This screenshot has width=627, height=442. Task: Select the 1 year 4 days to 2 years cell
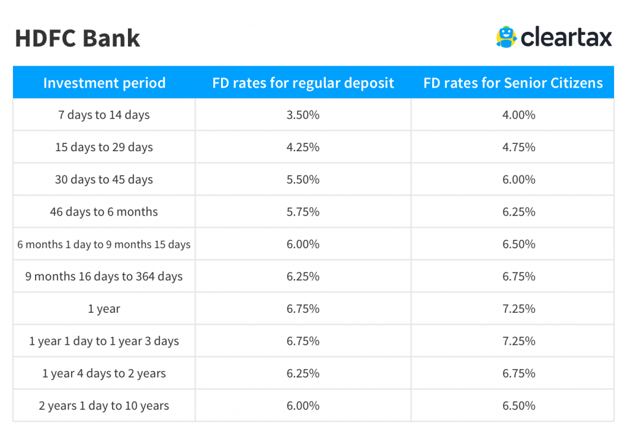(x=104, y=374)
